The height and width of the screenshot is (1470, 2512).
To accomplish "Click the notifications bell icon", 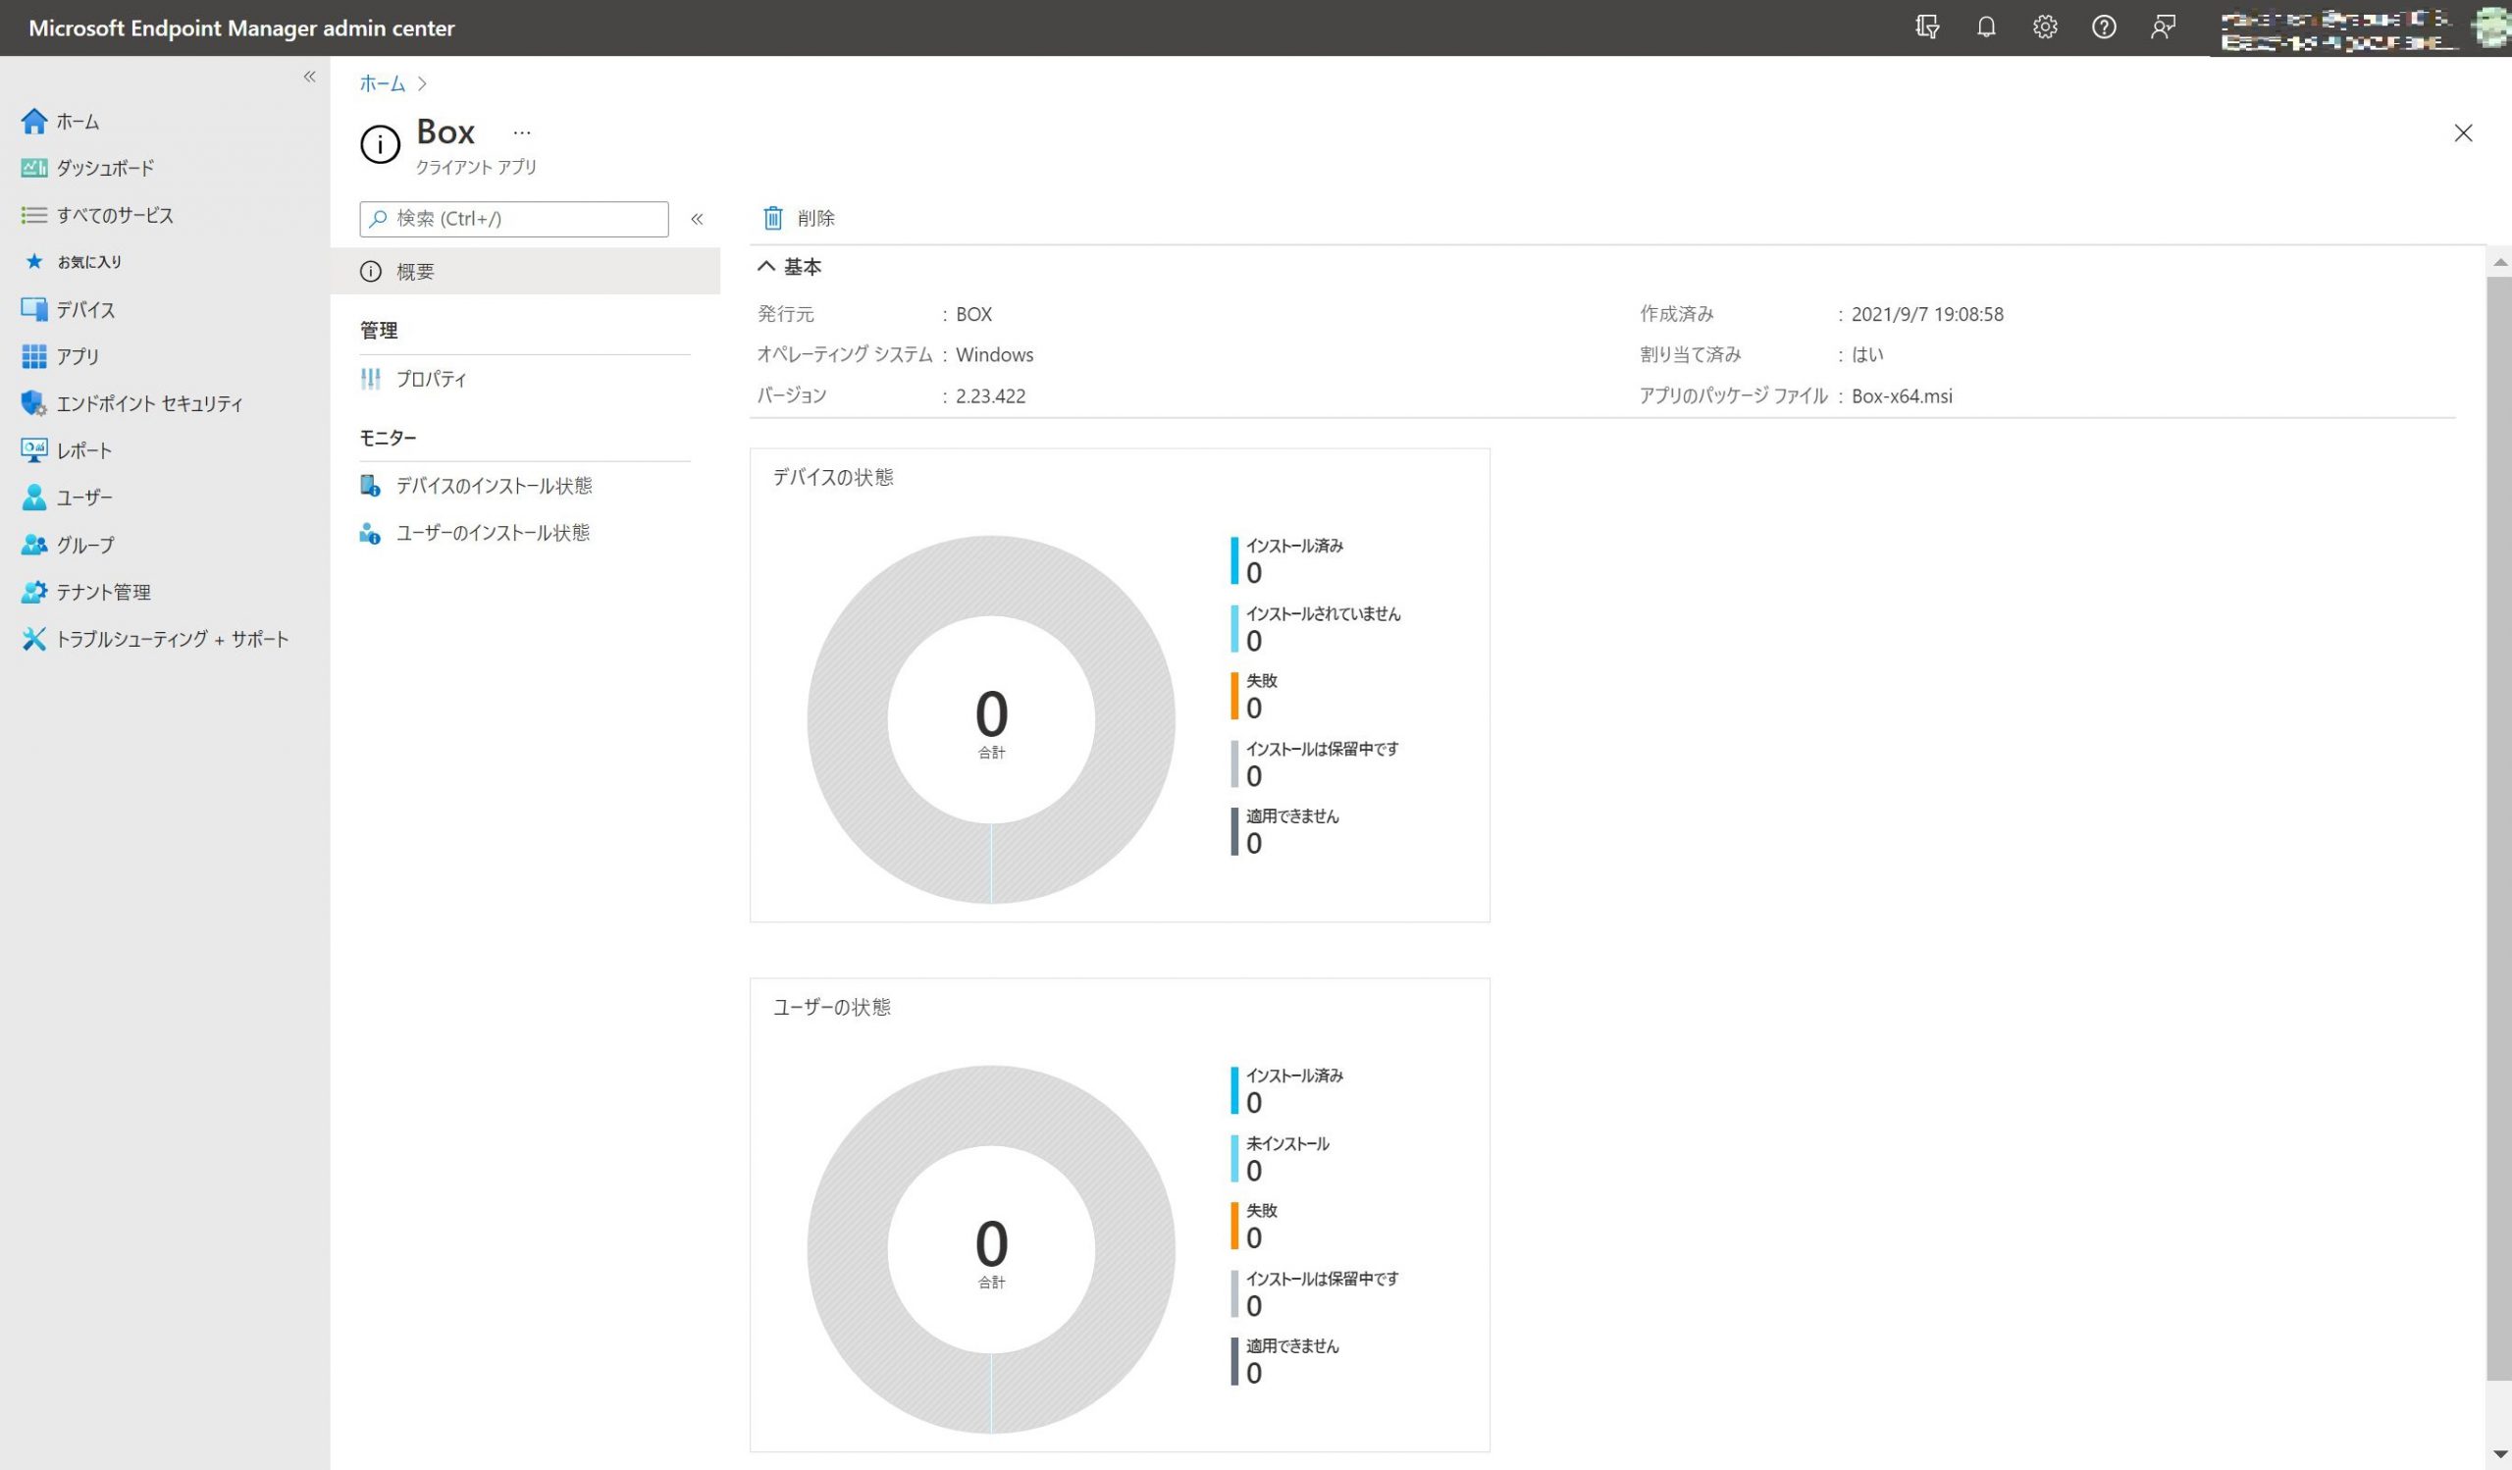I will [1986, 26].
